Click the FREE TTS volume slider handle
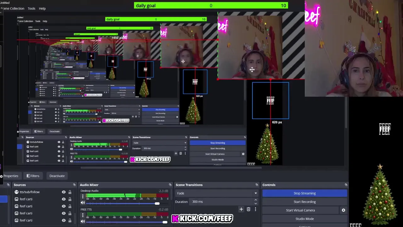The height and width of the screenshot is (227, 403). [x=165, y=222]
